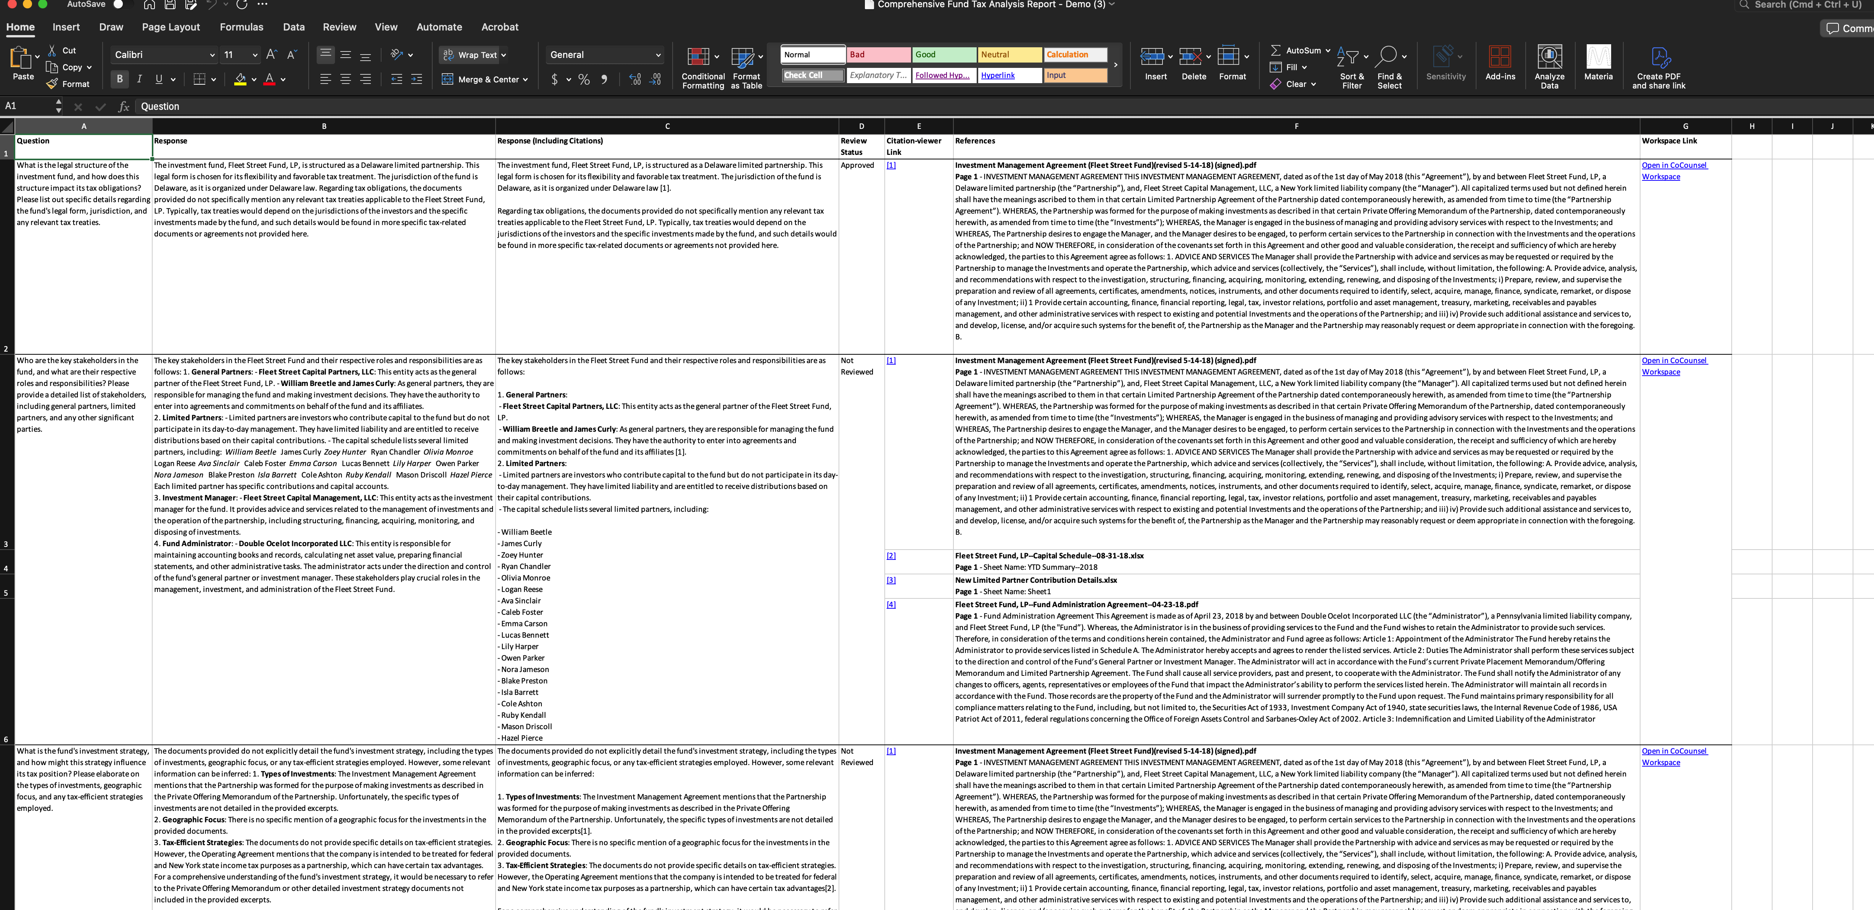The height and width of the screenshot is (910, 1874).
Task: Switch to the Page Layout tab
Action: (170, 27)
